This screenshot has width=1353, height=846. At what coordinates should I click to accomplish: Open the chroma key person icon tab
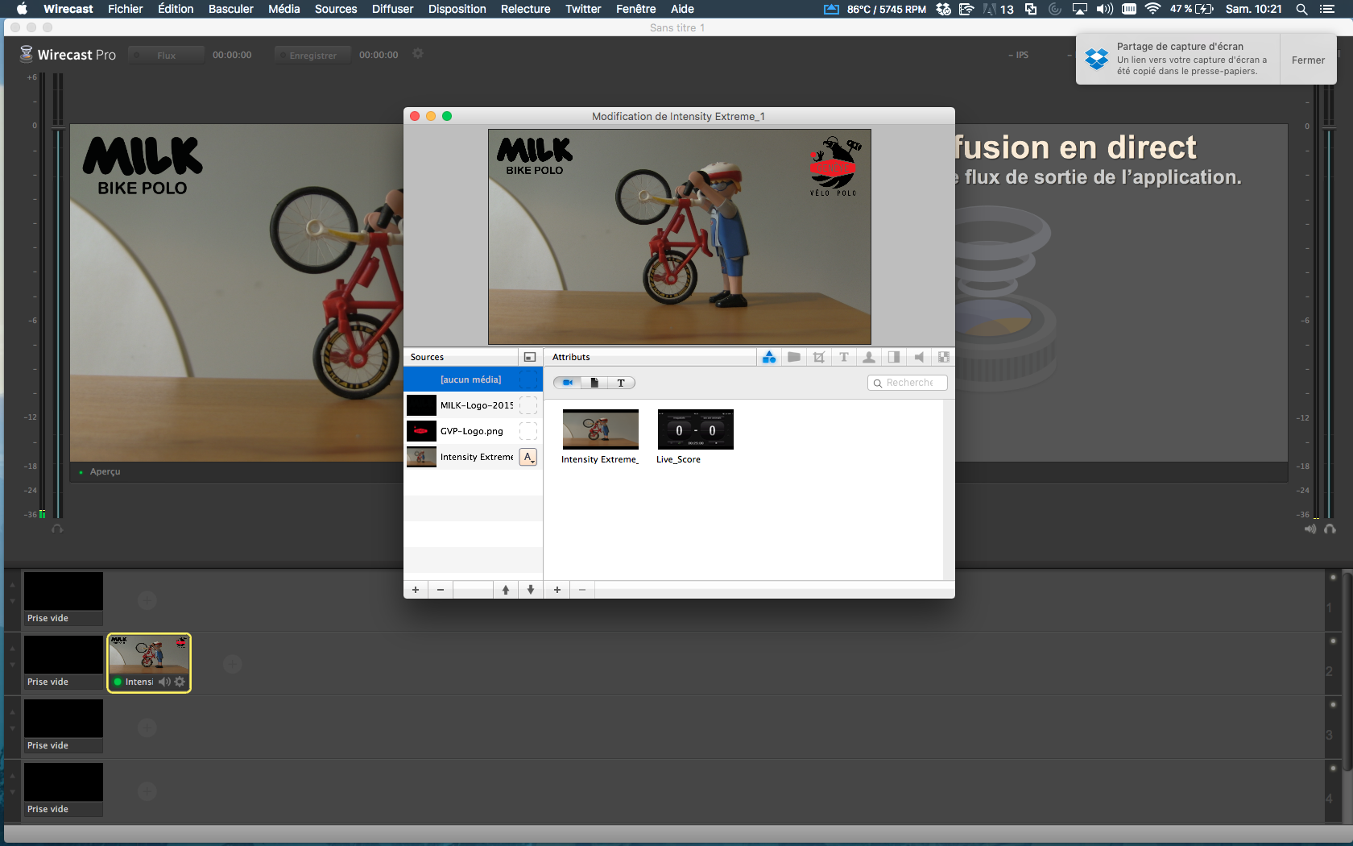click(x=869, y=357)
